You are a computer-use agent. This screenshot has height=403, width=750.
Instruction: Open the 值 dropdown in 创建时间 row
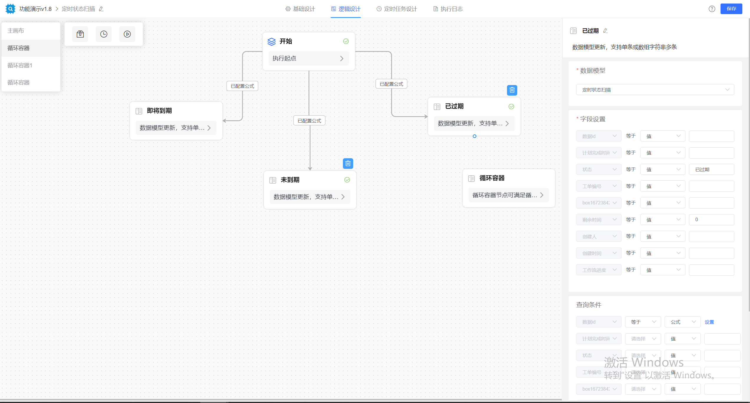click(x=663, y=253)
